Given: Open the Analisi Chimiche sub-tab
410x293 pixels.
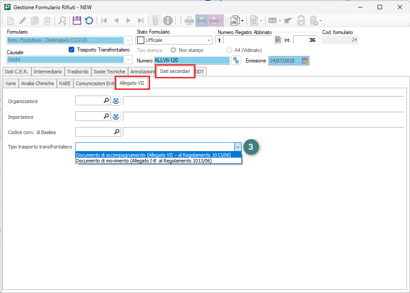Looking at the screenshot, I should tap(38, 83).
